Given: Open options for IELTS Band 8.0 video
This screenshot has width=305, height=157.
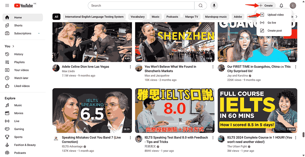Looking at the screenshot, I should (x=213, y=138).
